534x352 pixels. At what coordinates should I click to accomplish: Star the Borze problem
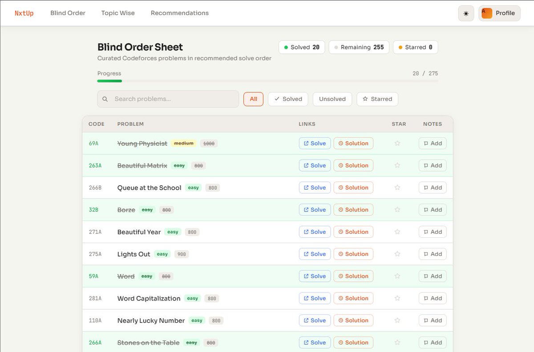397,210
